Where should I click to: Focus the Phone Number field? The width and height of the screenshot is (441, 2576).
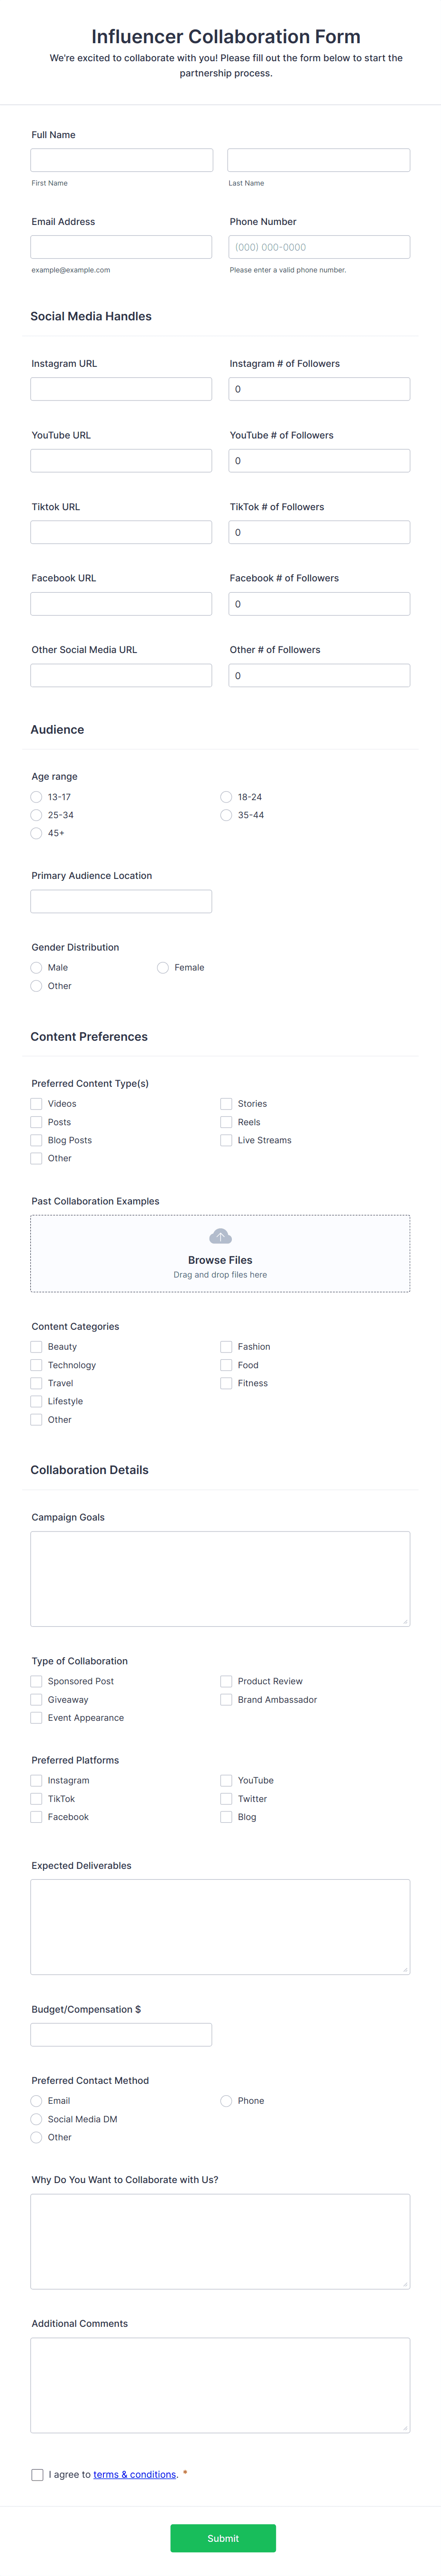point(319,247)
